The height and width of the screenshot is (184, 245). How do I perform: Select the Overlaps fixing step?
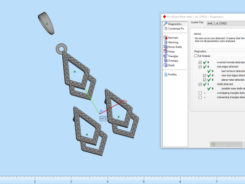point(171,61)
